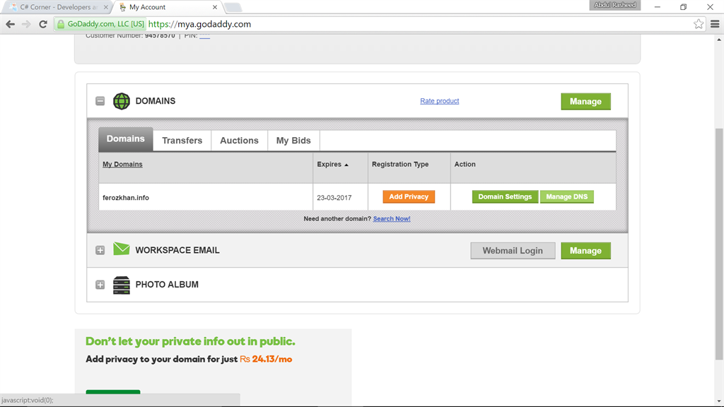Click the WORKSPACE EMAIL heading
724x407 pixels.
(177, 250)
